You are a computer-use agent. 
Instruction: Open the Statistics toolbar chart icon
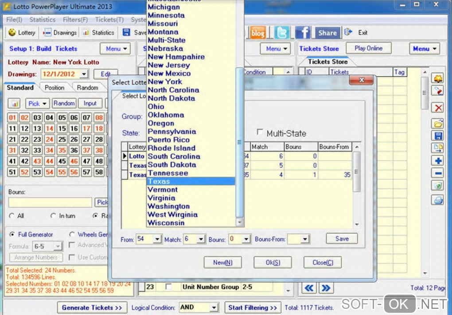[86, 33]
